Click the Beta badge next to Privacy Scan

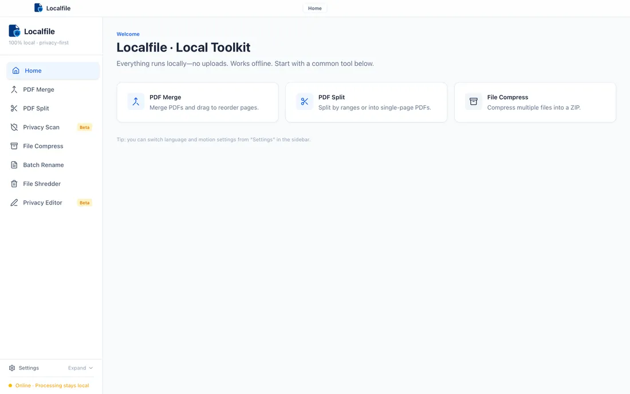click(x=84, y=127)
